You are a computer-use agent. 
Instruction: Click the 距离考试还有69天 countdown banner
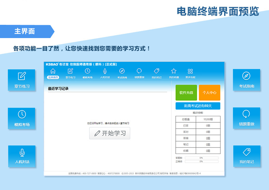coord(198,106)
